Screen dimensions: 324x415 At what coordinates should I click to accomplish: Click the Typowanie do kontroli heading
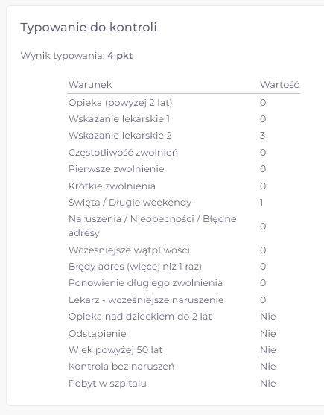pyautogui.click(x=89, y=28)
